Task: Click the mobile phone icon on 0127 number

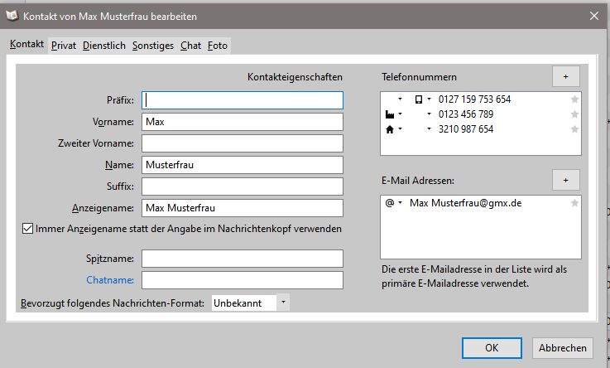Action: (419, 99)
